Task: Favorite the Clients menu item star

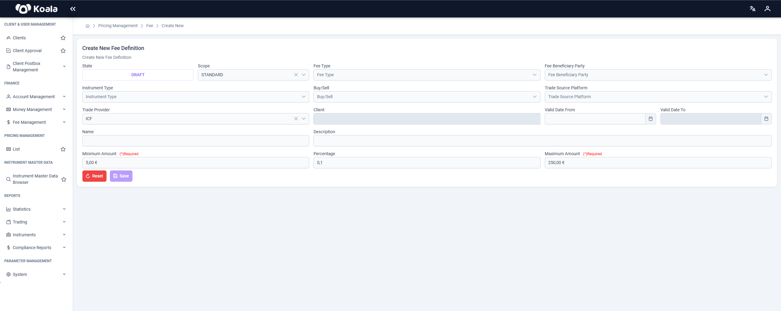Action: [63, 38]
